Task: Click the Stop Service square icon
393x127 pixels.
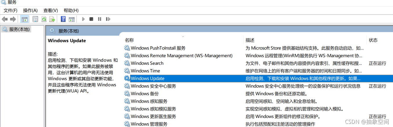Action: coord(91,19)
